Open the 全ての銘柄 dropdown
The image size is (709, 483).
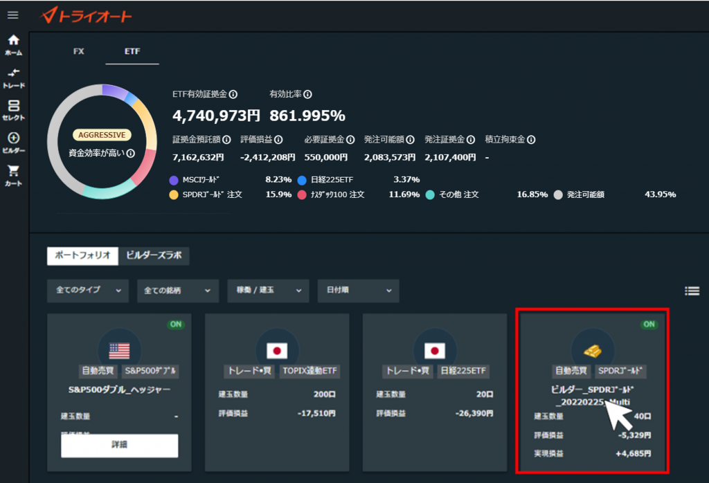coord(178,291)
